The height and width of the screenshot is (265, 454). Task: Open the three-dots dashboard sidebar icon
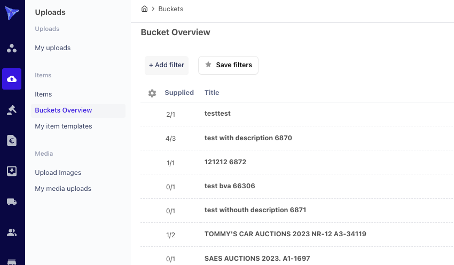tap(12, 49)
